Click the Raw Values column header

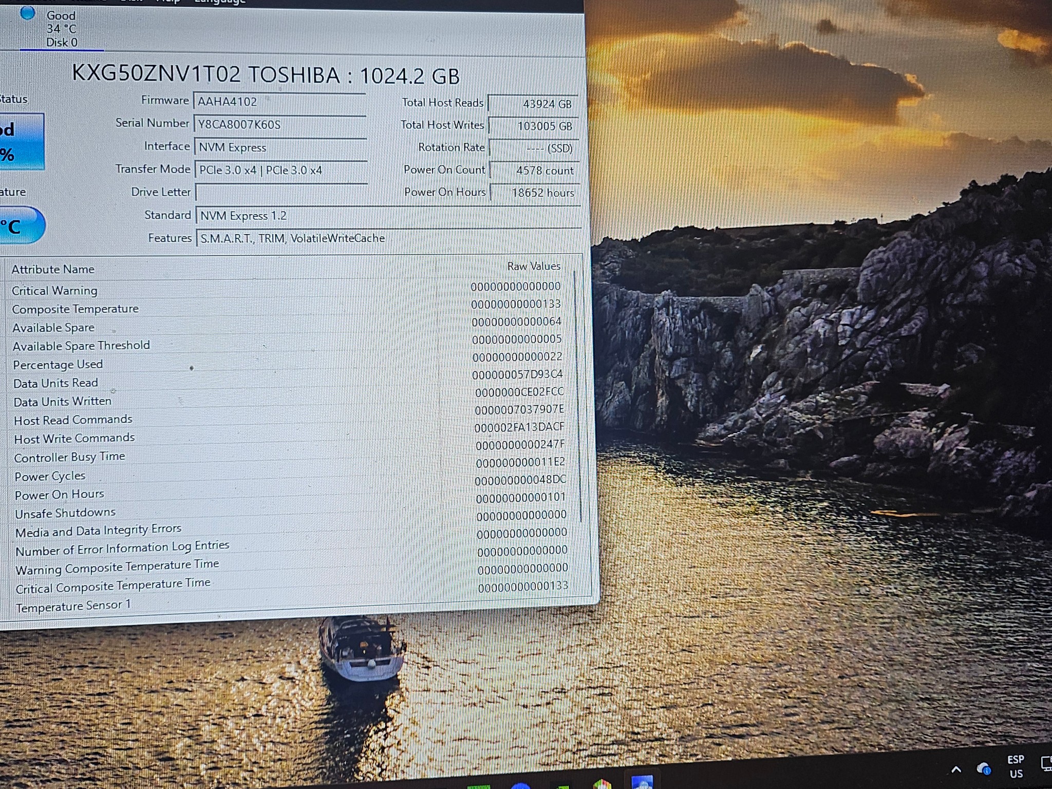534,266
